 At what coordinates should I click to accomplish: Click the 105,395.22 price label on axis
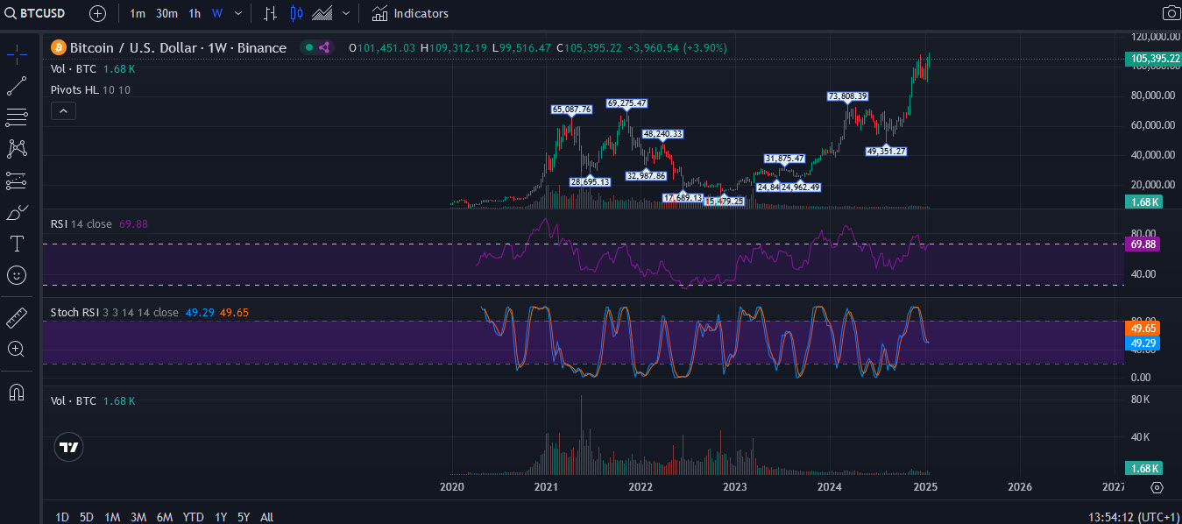point(1151,59)
